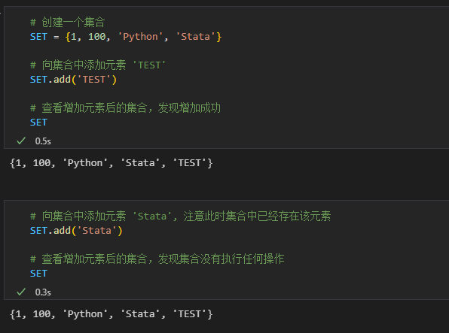Image resolution: width=449 pixels, height=333 pixels.
Task: Place cursor on SET assignment line
Action: pyautogui.click(x=126, y=37)
